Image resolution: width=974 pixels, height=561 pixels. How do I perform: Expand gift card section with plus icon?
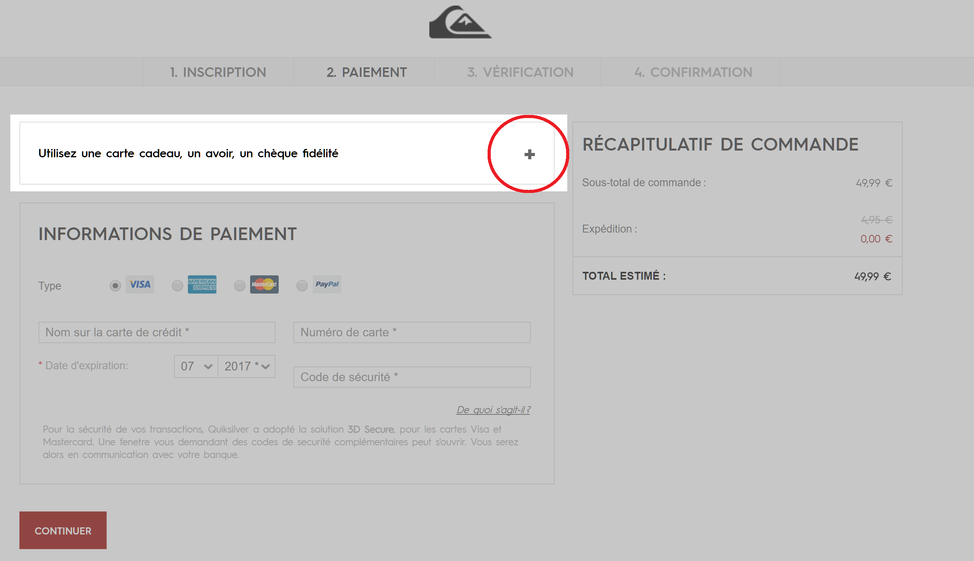coord(530,154)
